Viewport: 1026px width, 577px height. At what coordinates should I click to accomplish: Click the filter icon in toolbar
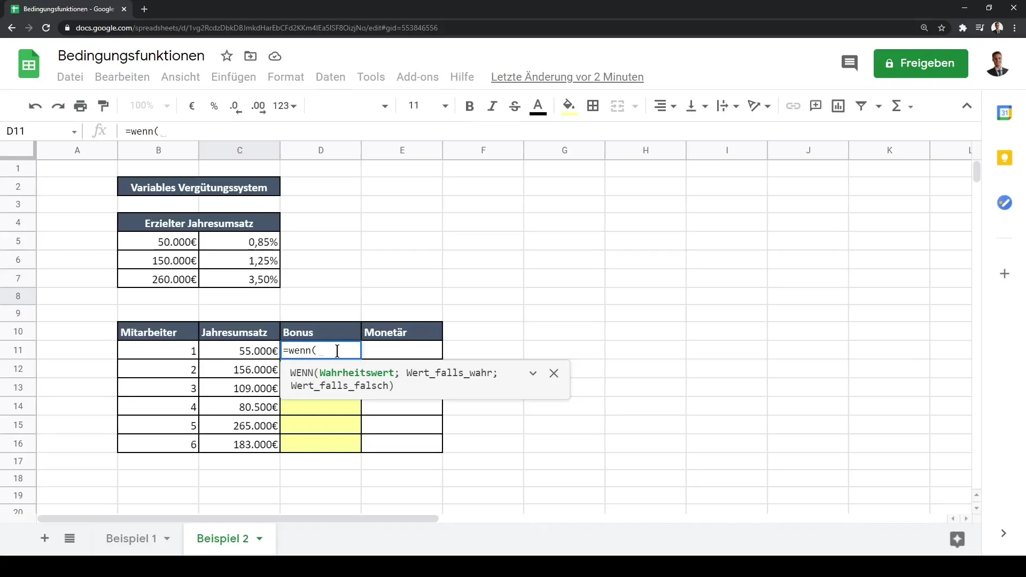[860, 106]
